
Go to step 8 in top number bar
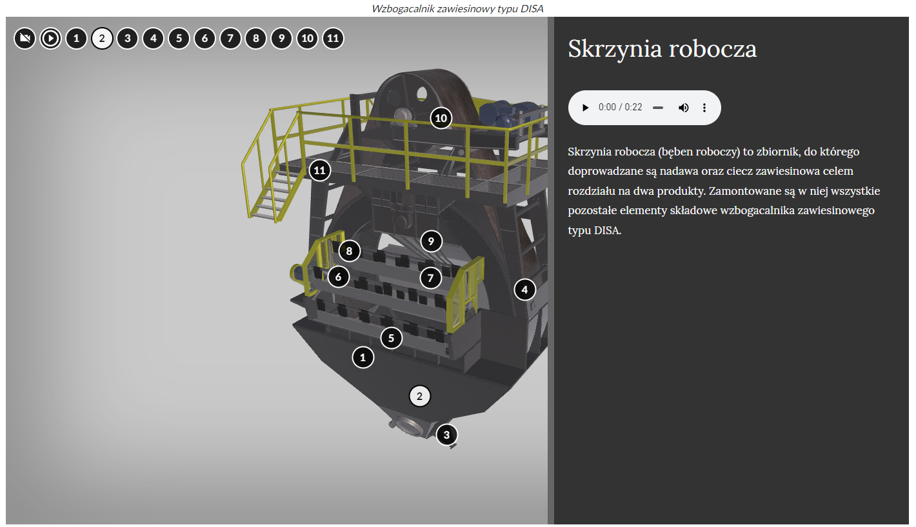255,39
